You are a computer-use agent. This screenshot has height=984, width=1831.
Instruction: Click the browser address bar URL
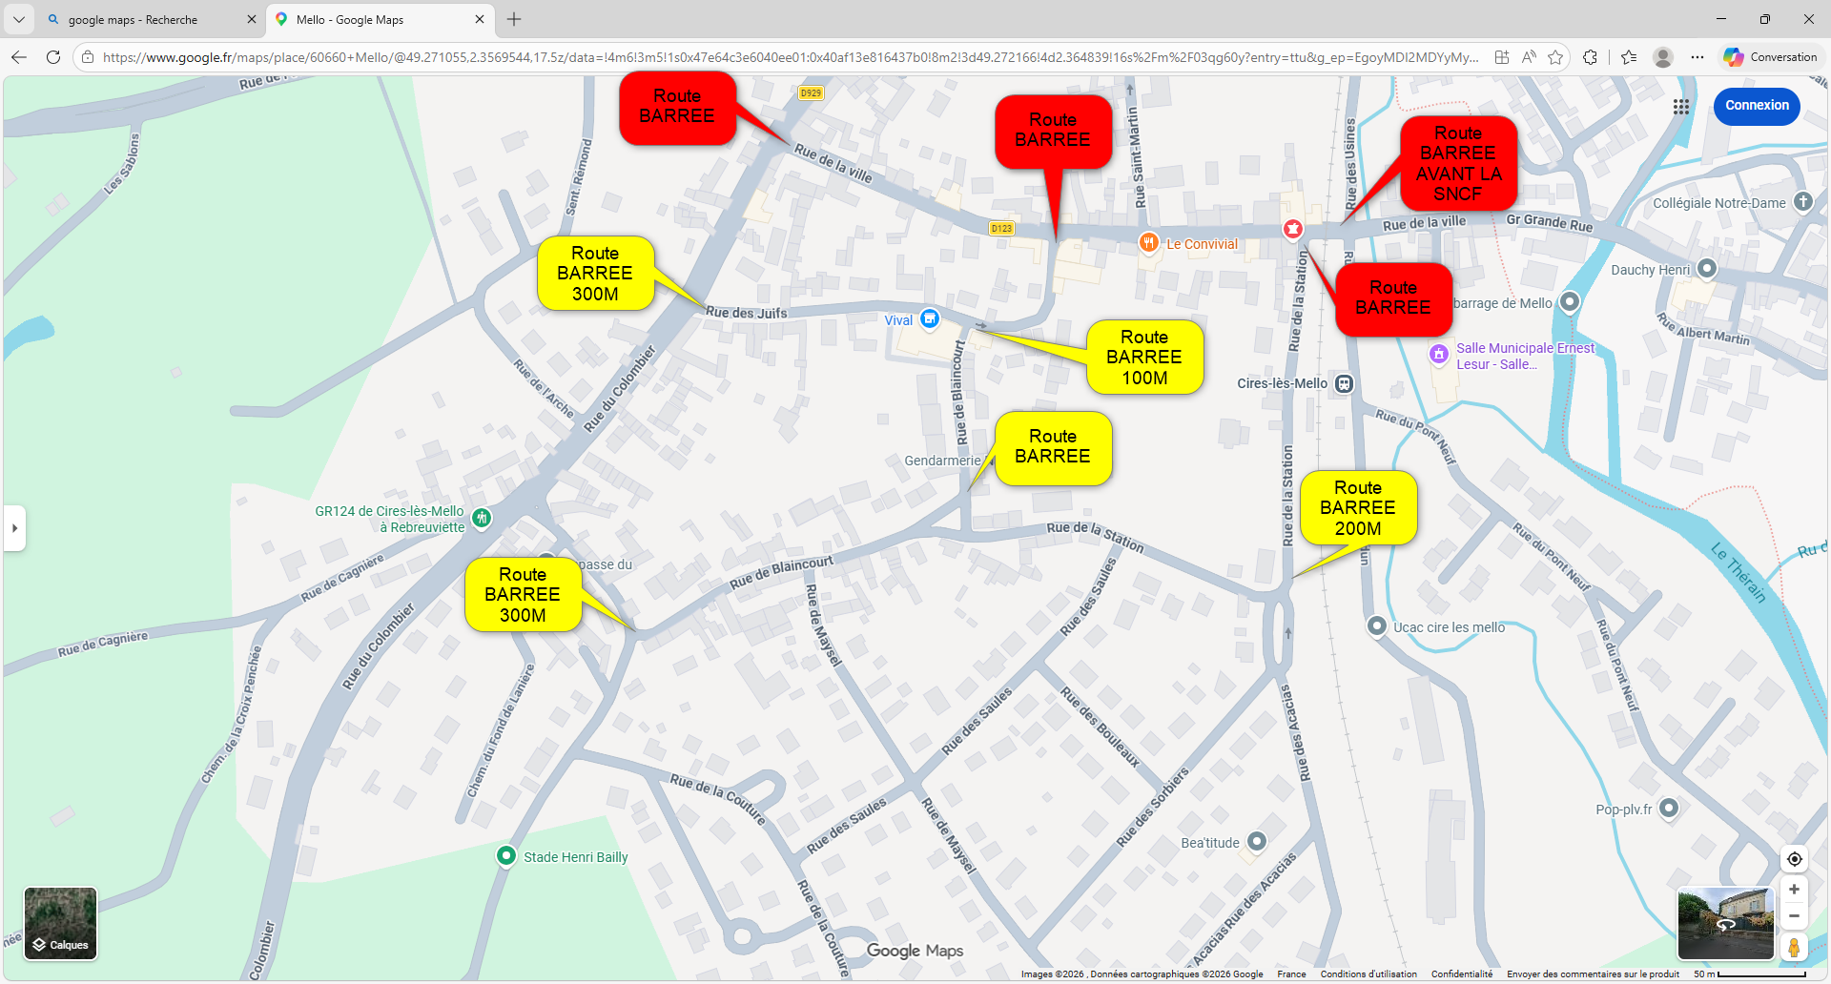point(791,57)
